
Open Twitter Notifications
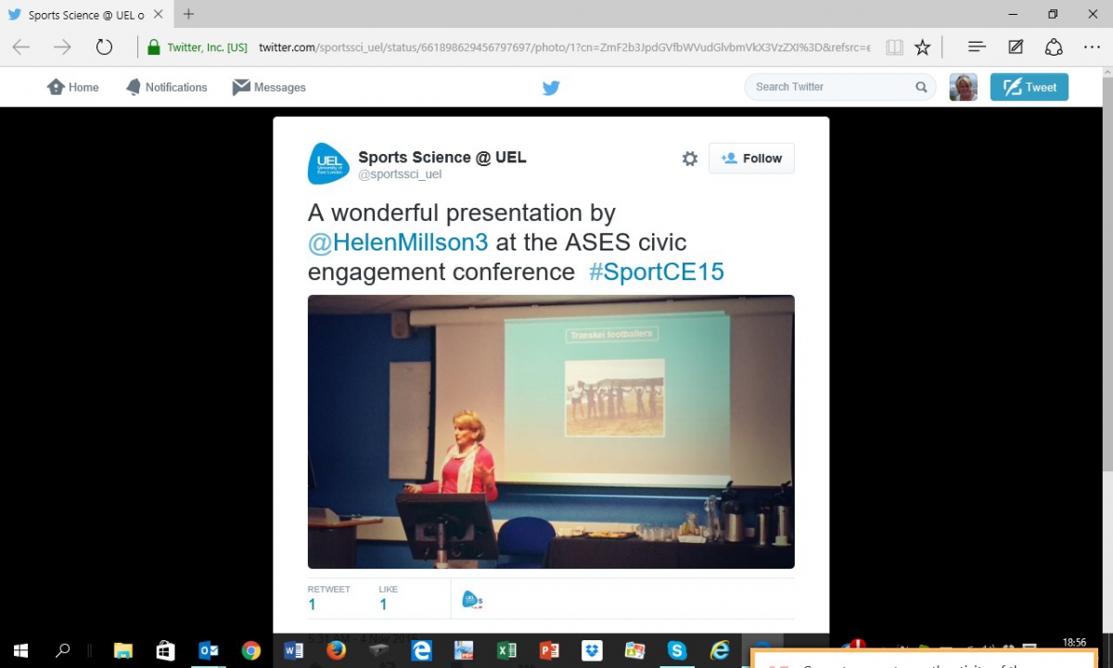click(x=166, y=87)
